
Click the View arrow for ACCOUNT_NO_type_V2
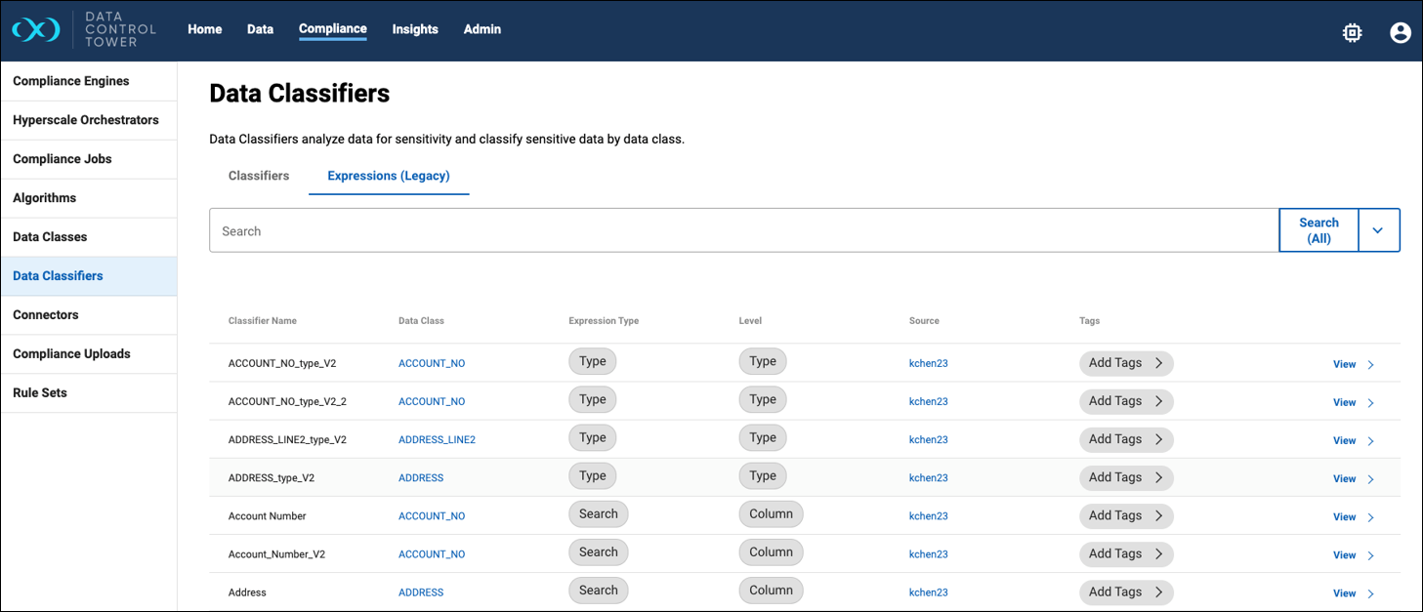(1370, 365)
